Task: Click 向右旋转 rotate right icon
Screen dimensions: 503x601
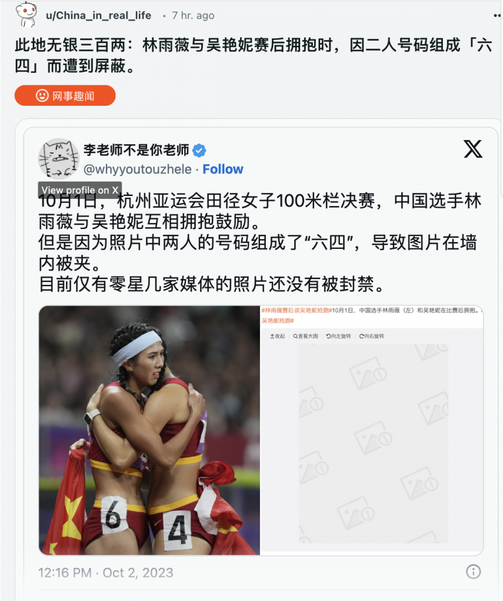Action: point(371,336)
